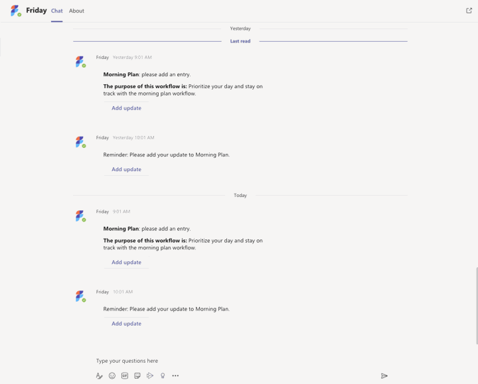Click Friday avatar on yesterday's 9:01 AM message
This screenshot has width=478, height=384.
click(x=80, y=62)
